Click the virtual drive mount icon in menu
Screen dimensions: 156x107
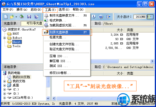click(x=46, y=25)
